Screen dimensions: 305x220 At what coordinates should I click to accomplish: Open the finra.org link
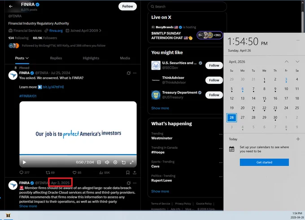click(56, 31)
